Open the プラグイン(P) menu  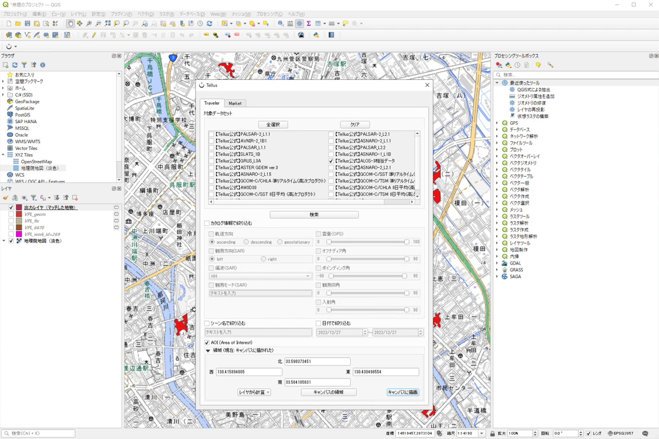[121, 14]
